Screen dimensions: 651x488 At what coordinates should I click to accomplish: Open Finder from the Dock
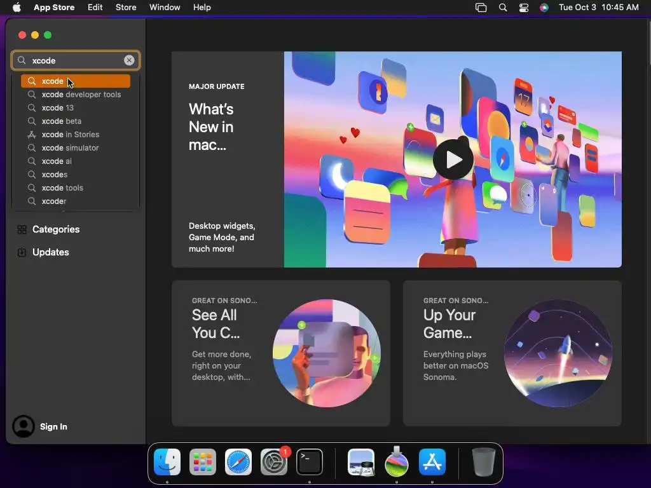(167, 462)
